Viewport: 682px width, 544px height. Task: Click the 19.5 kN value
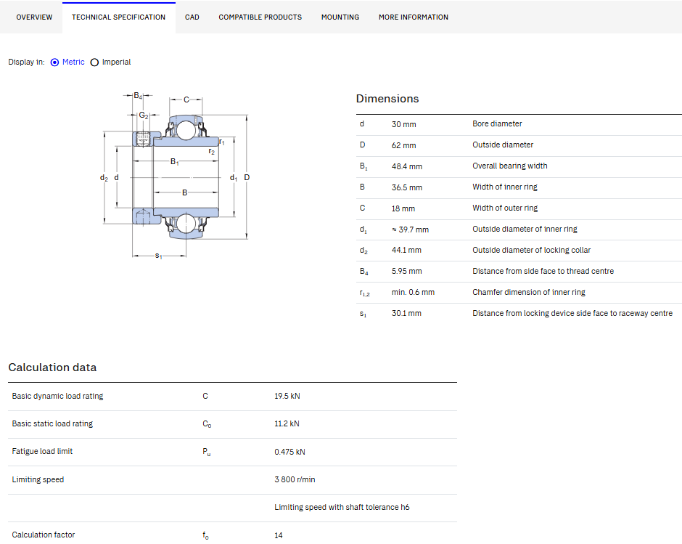pyautogui.click(x=287, y=396)
